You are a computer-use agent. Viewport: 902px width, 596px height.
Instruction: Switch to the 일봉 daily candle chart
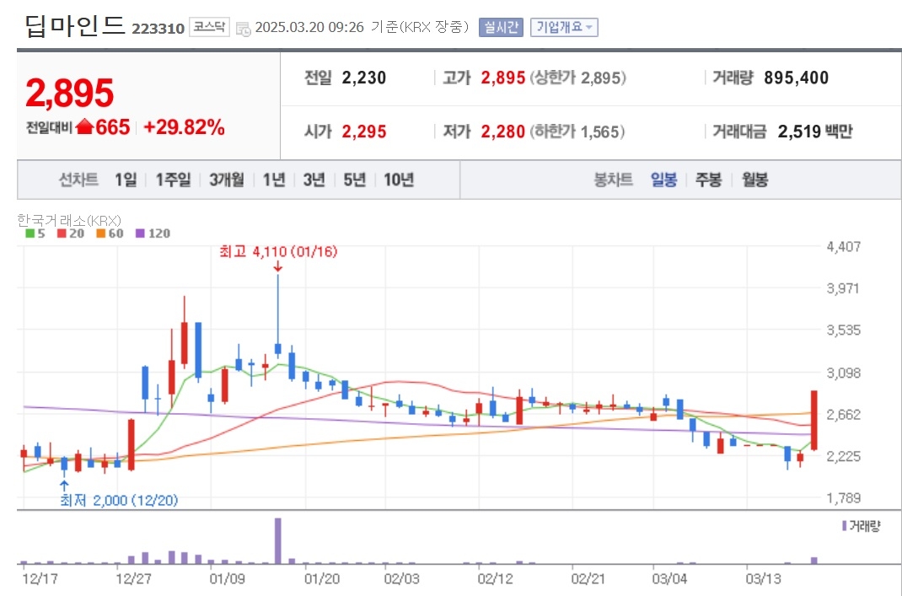[663, 180]
